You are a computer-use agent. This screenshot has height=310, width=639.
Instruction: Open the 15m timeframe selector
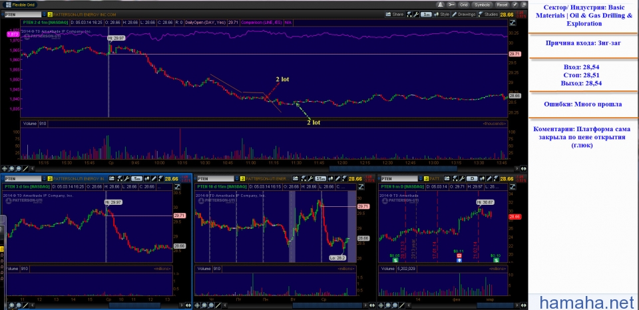tap(321, 178)
